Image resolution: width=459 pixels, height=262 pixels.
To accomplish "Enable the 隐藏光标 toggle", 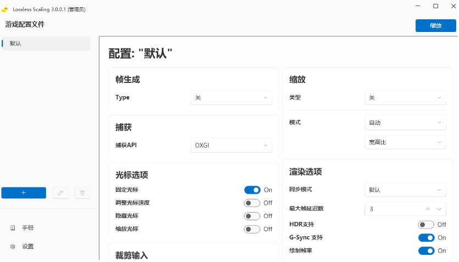I will [x=252, y=216].
